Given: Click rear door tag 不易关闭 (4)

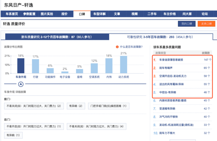Looking at the screenshot, I should click(x=96, y=126).
